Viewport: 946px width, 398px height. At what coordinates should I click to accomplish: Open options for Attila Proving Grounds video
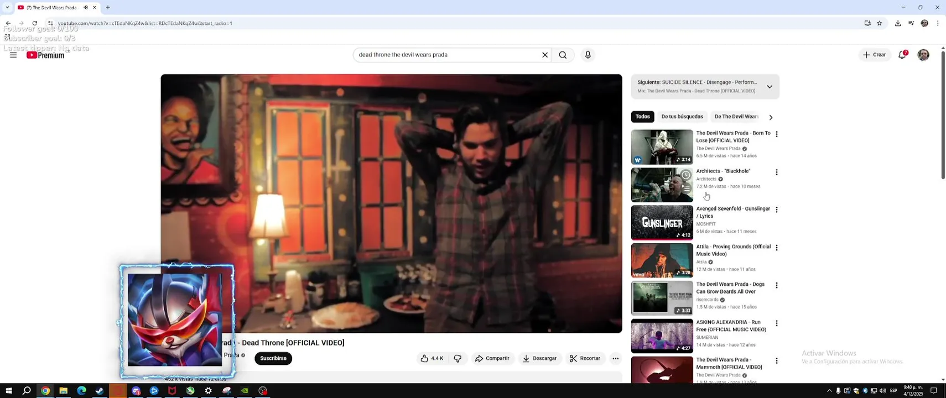[x=777, y=248]
